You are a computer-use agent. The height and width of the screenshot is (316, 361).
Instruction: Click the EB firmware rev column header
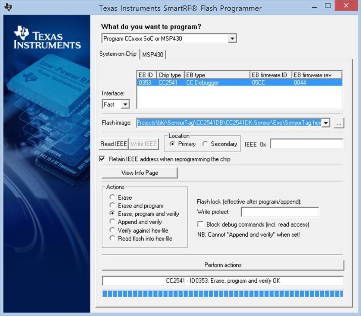[x=317, y=75]
